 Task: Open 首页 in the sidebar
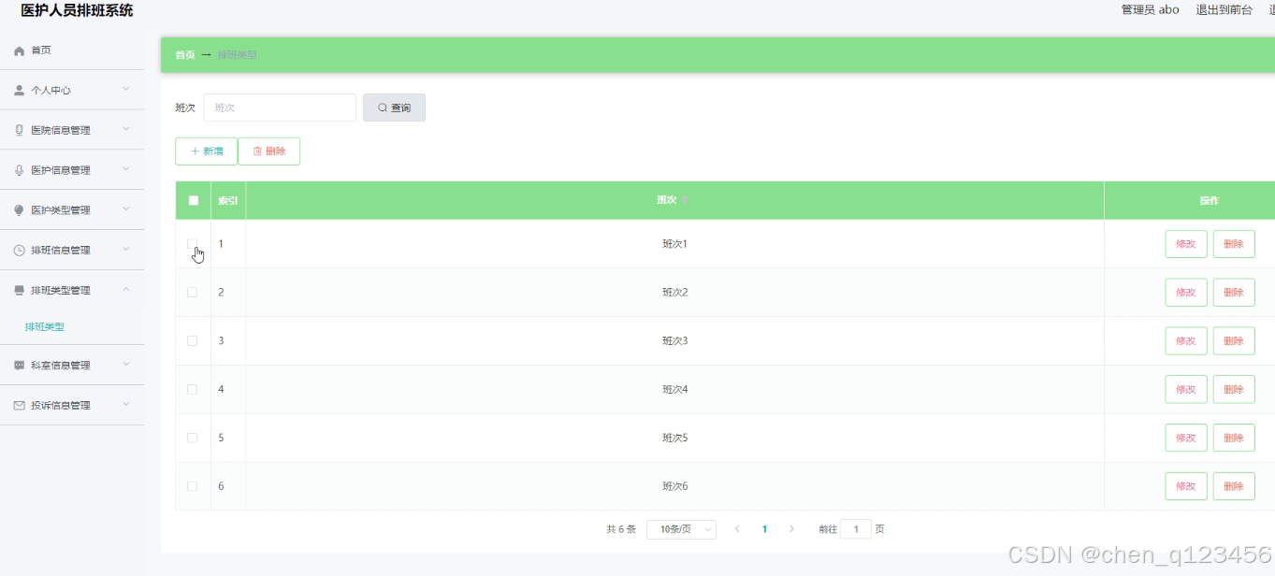pos(72,50)
